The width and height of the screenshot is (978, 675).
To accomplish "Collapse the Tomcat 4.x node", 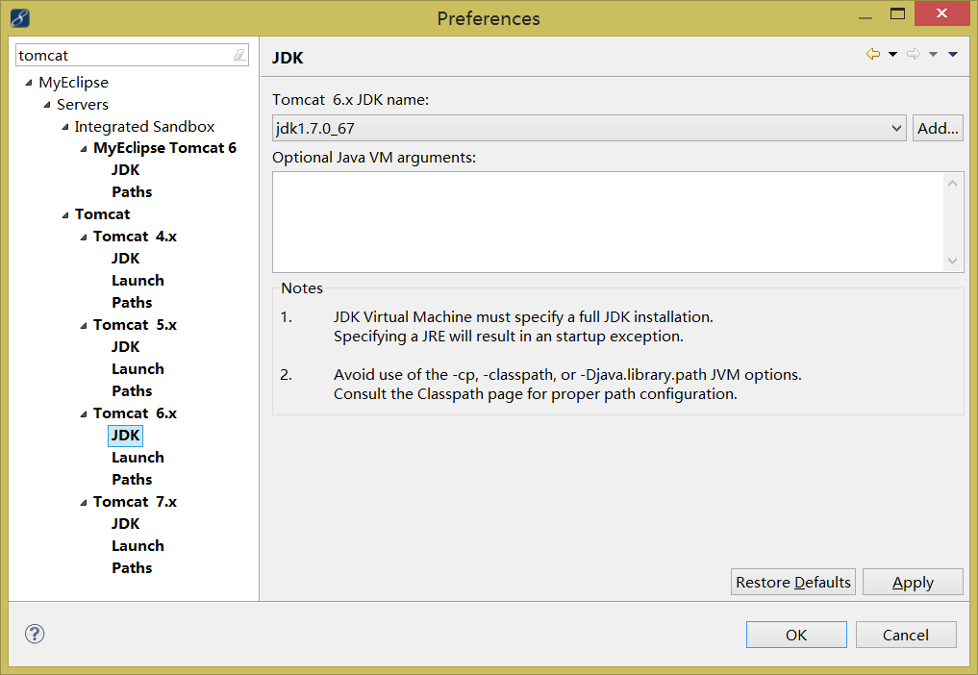I will coord(84,237).
